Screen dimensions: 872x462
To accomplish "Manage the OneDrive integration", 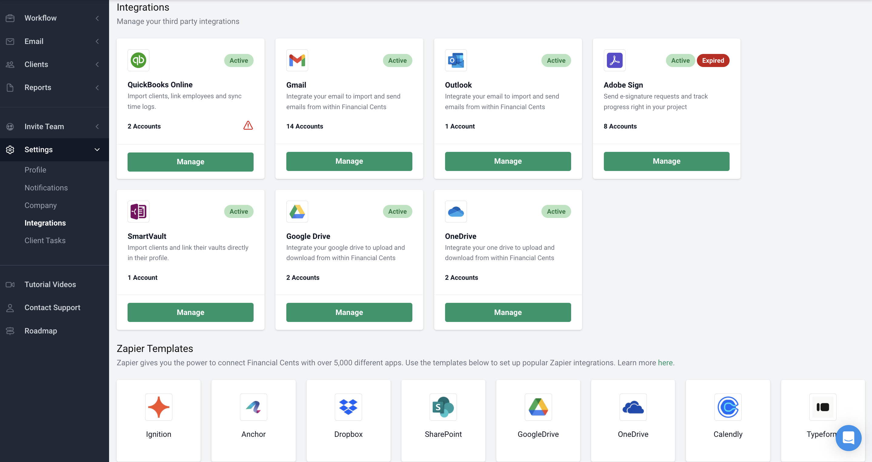I will (508, 312).
